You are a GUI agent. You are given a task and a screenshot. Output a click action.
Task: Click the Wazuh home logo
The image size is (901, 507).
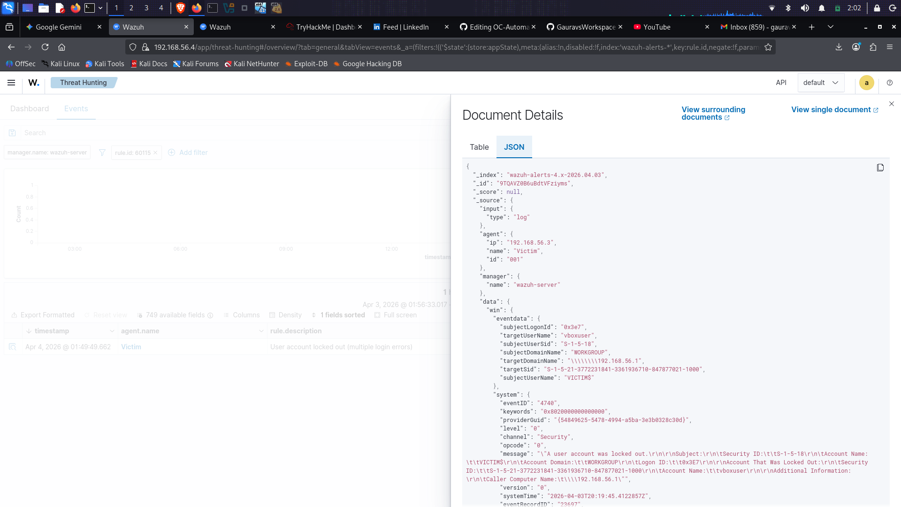(x=33, y=83)
